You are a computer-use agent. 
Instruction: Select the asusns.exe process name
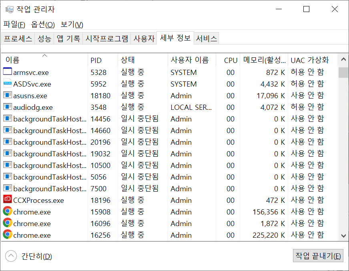click(30, 96)
